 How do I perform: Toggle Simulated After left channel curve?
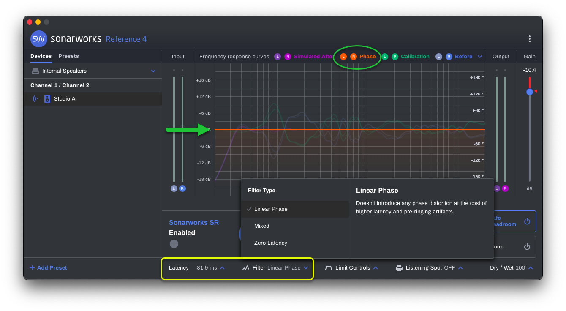pos(278,57)
